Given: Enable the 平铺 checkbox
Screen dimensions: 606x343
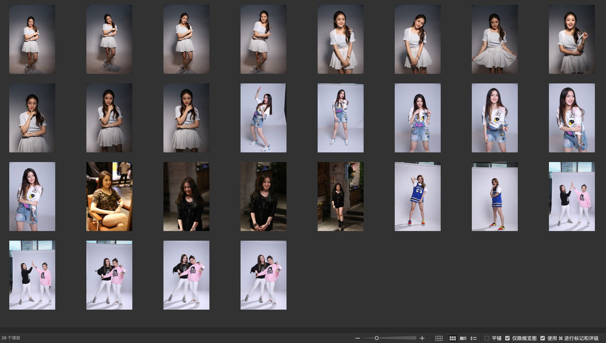Looking at the screenshot, I should point(487,338).
